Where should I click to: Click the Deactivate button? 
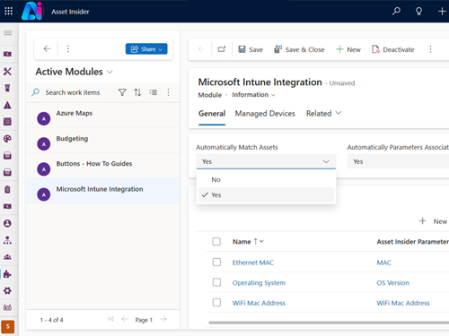coord(393,49)
